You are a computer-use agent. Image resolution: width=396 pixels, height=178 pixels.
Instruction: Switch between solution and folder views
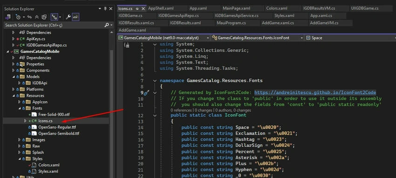(8, 17)
